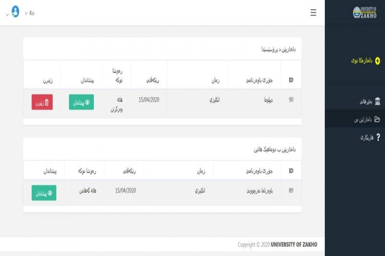Click the blue user avatar icon
Viewport: 385px width, 256px height.
pos(15,12)
